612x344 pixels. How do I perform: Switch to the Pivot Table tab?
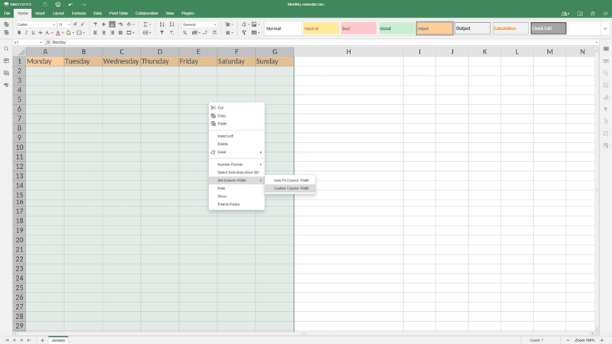coord(119,13)
